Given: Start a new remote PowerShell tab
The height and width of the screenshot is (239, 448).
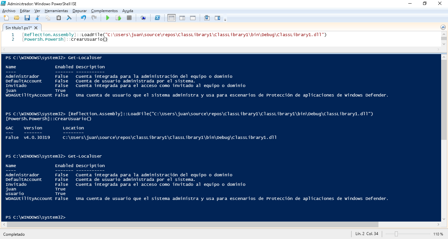Looking at the screenshot, I should click(x=143, y=18).
